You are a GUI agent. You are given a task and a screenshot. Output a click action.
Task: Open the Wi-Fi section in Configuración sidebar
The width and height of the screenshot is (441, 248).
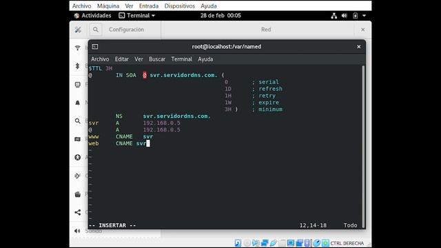tap(78, 48)
